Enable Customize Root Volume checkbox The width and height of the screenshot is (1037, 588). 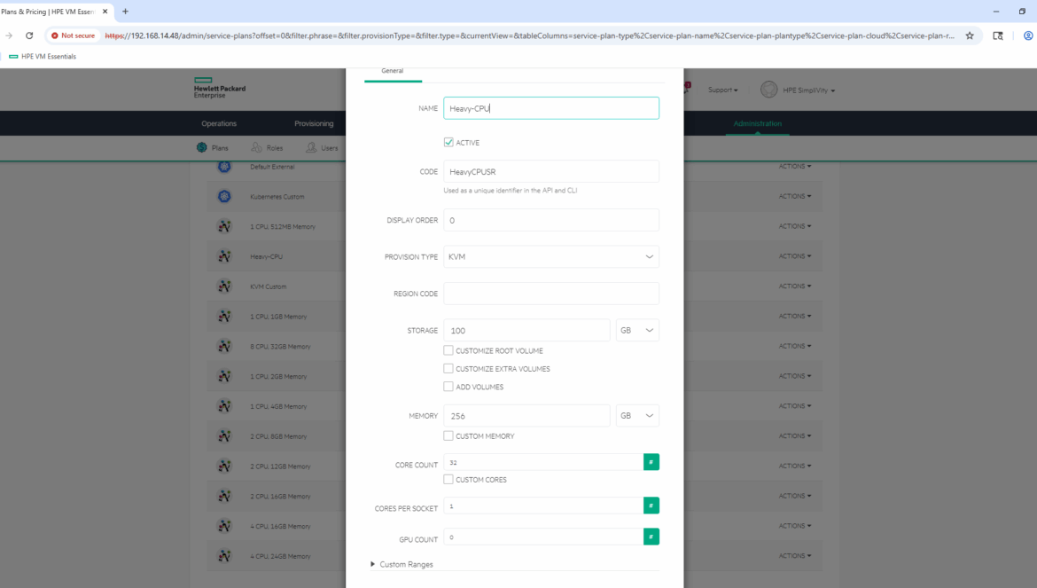[x=448, y=350]
